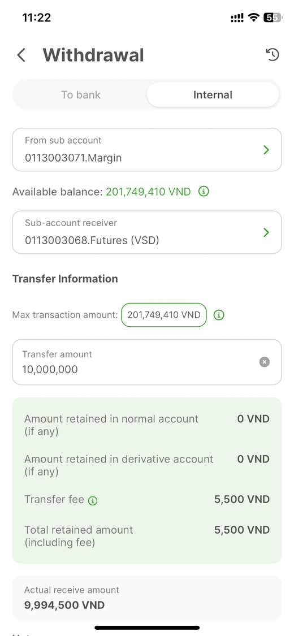Image resolution: width=294 pixels, height=636 pixels.
Task: Open the From sub account selector
Action: [147, 150]
